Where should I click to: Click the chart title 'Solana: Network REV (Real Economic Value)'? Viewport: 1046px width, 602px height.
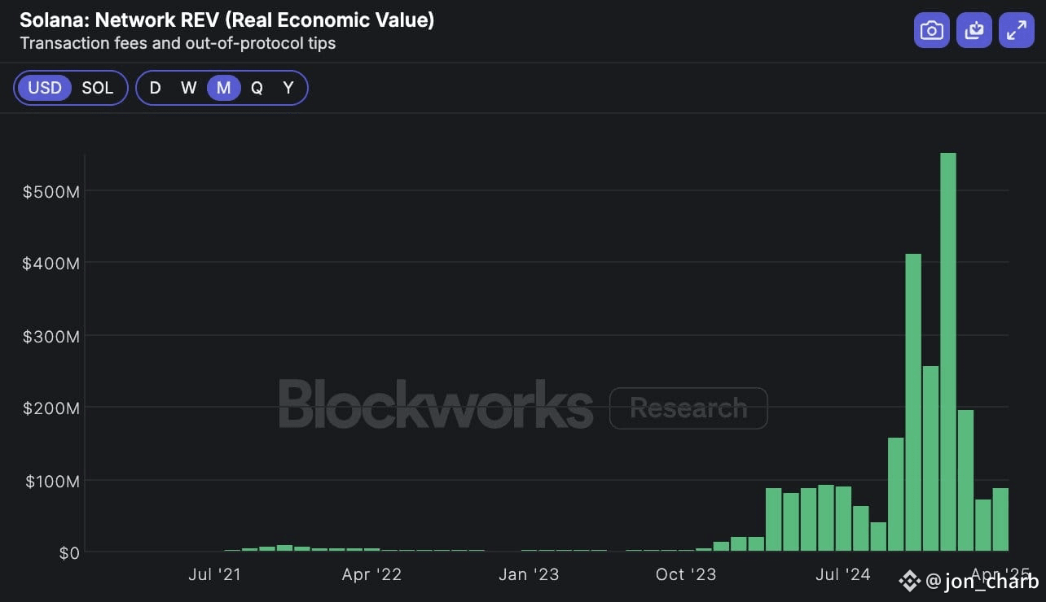pos(226,20)
